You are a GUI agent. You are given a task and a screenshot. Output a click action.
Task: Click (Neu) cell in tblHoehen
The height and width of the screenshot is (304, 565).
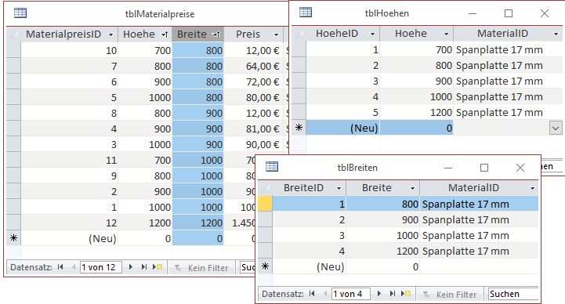click(x=342, y=128)
